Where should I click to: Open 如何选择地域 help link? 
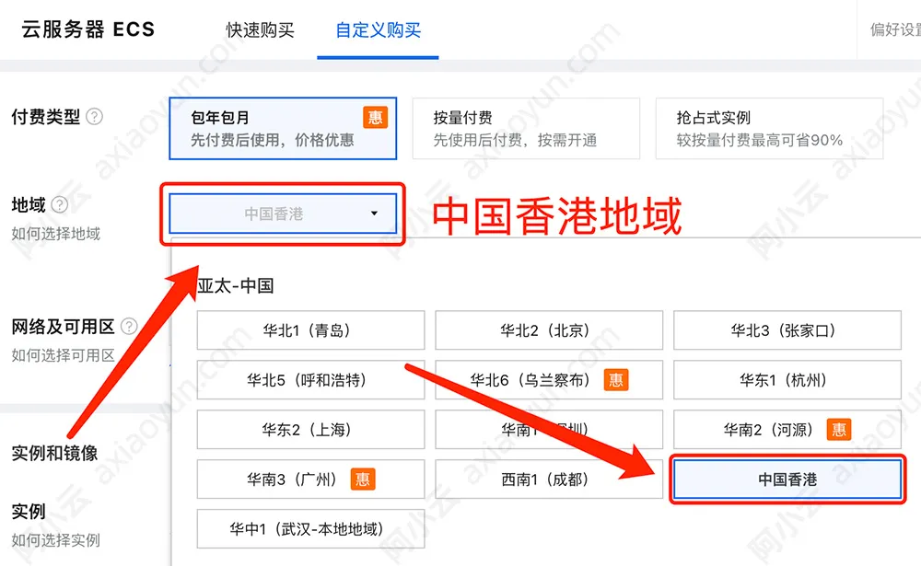(x=56, y=234)
